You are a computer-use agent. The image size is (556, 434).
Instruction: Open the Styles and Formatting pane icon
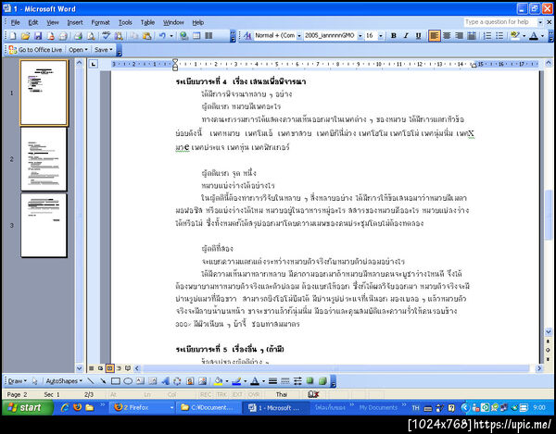[247, 36]
